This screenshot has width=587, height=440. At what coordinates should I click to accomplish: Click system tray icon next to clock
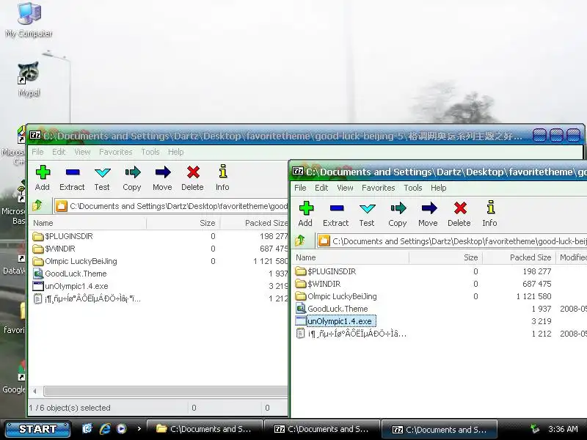535,429
